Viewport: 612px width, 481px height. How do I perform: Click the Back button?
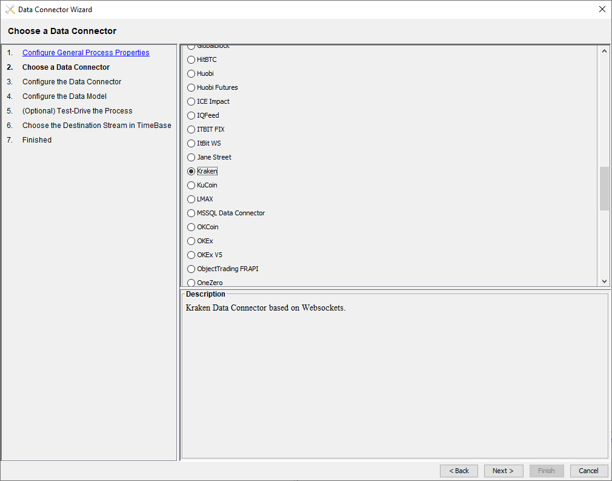pos(459,471)
